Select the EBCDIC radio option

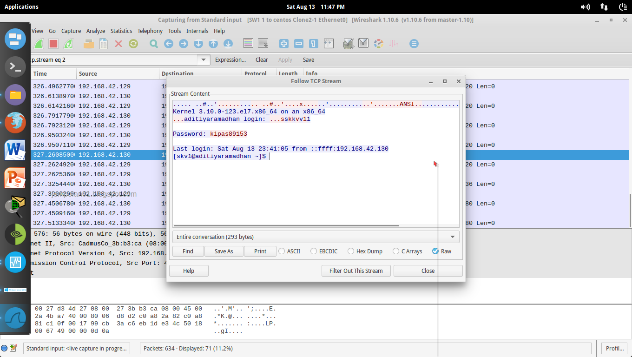(324, 251)
